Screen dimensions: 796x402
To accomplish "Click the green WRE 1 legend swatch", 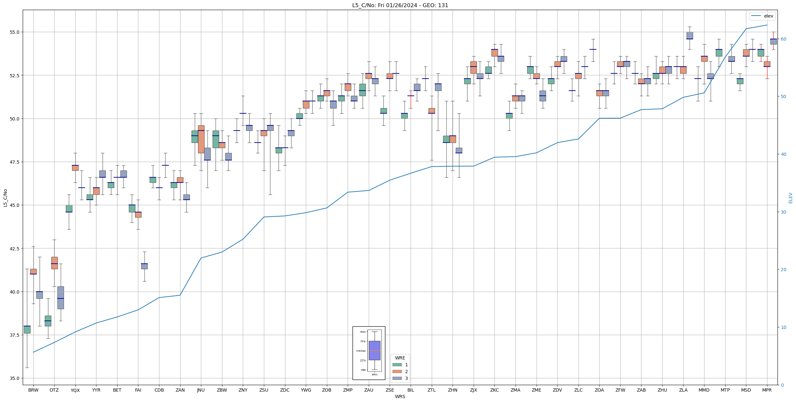I will pos(397,365).
